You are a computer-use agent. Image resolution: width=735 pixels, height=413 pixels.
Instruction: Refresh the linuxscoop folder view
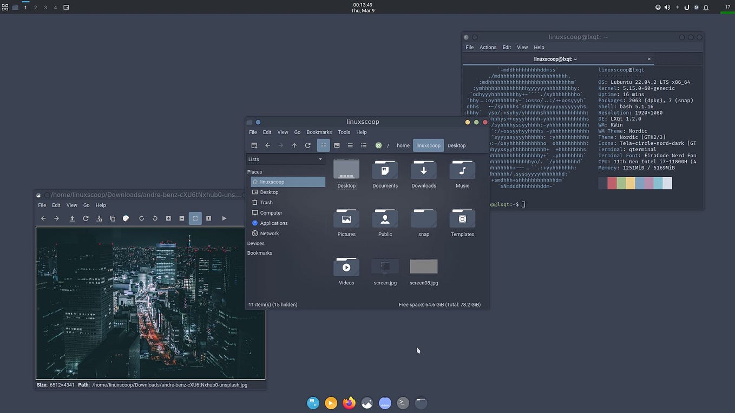(307, 145)
